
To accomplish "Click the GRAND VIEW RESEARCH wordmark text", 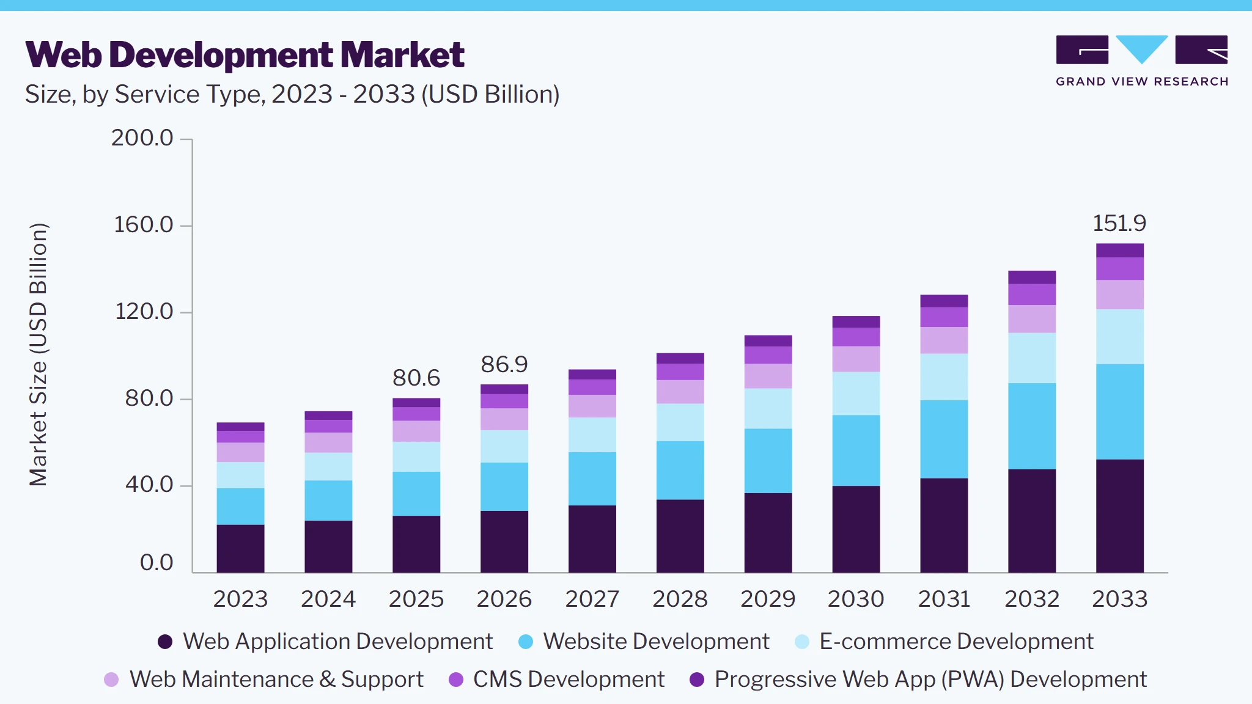I will click(1142, 82).
